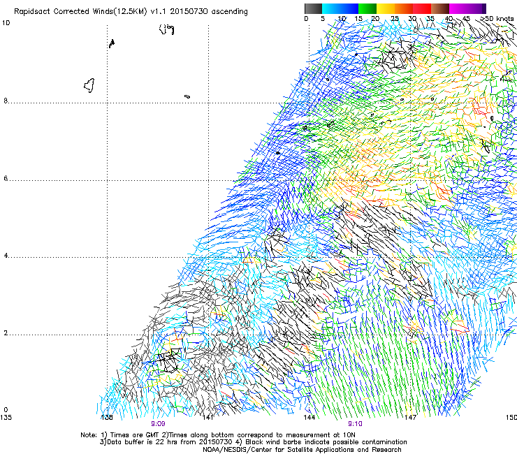The height and width of the screenshot is (454, 517).
Task: Click the longitude label '135' on bottom axis
Action: pos(6,418)
